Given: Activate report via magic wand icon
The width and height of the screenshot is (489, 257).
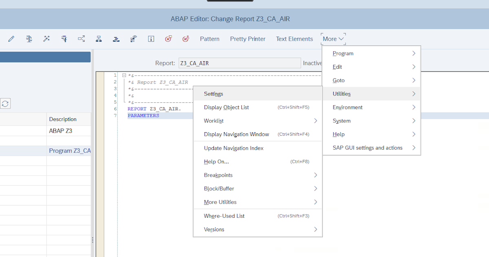Looking at the screenshot, I should (x=46, y=39).
